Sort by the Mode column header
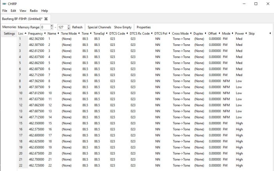The image size is (274, 171). point(228,33)
